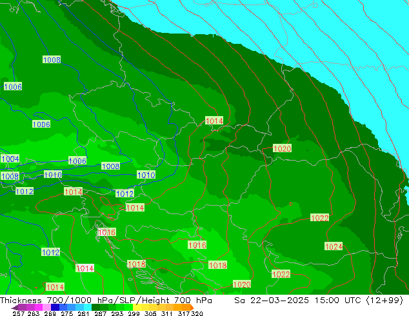This screenshot has height=316, width=409.
Task: Click the 1024 isobar label
Action: tap(334, 246)
